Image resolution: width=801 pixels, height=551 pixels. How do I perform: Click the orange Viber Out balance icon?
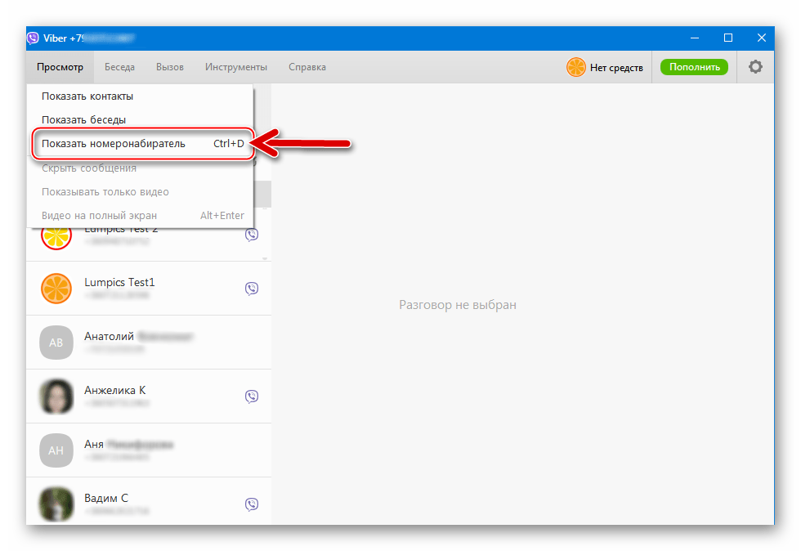click(x=575, y=67)
